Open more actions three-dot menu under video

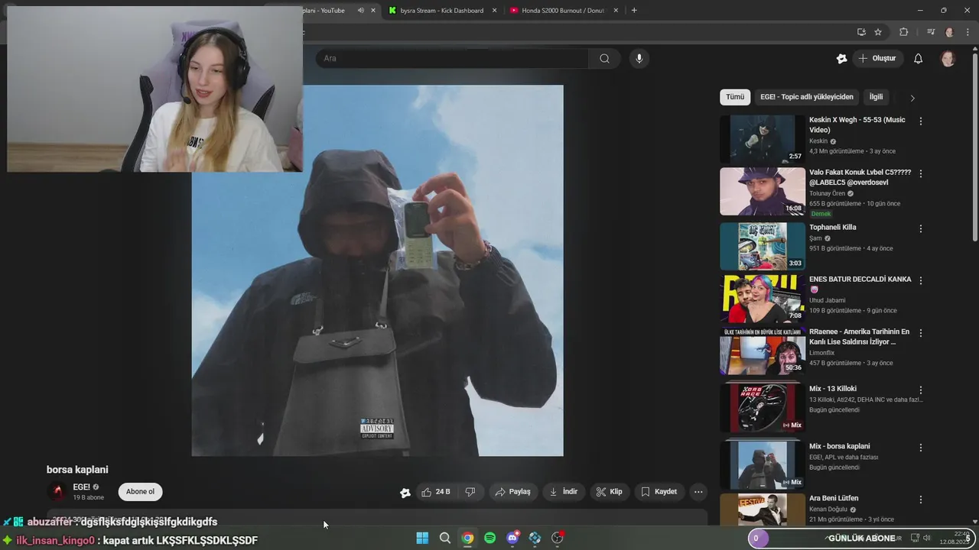(x=698, y=492)
